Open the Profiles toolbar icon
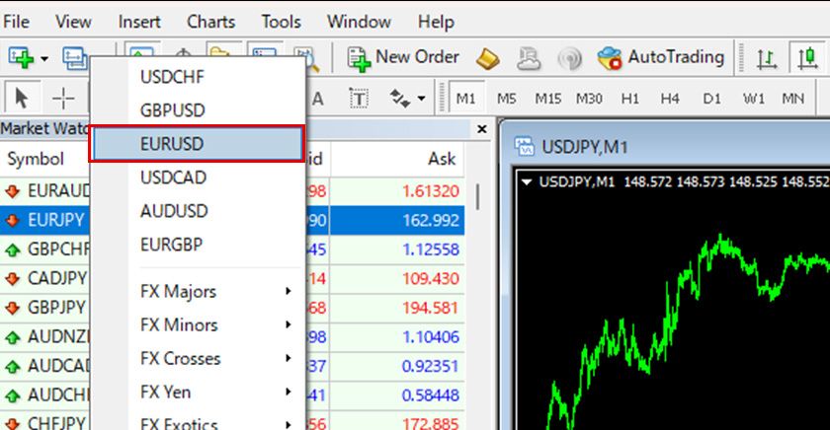The width and height of the screenshot is (830, 430). [74, 58]
